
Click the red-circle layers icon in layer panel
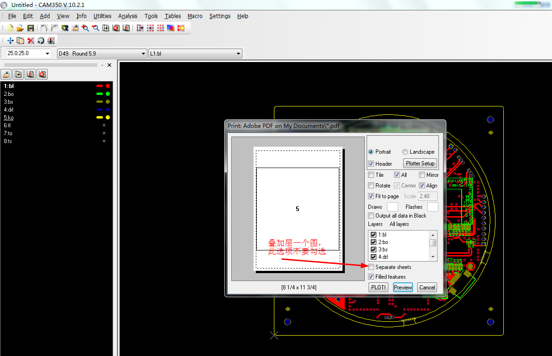(42, 75)
